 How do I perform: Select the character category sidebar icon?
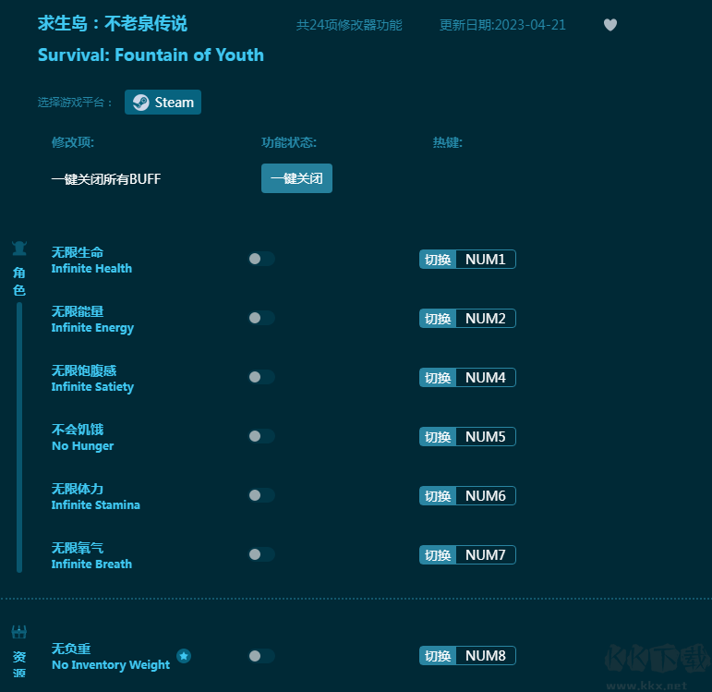tap(19, 249)
